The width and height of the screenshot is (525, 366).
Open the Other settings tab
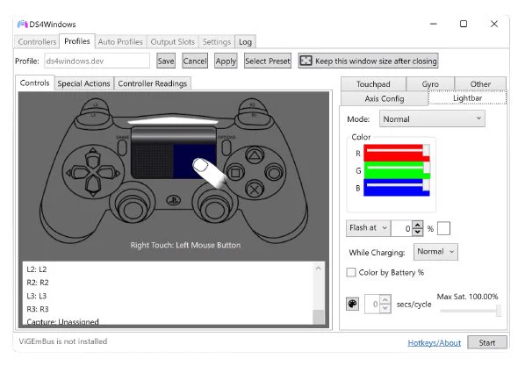pos(480,84)
